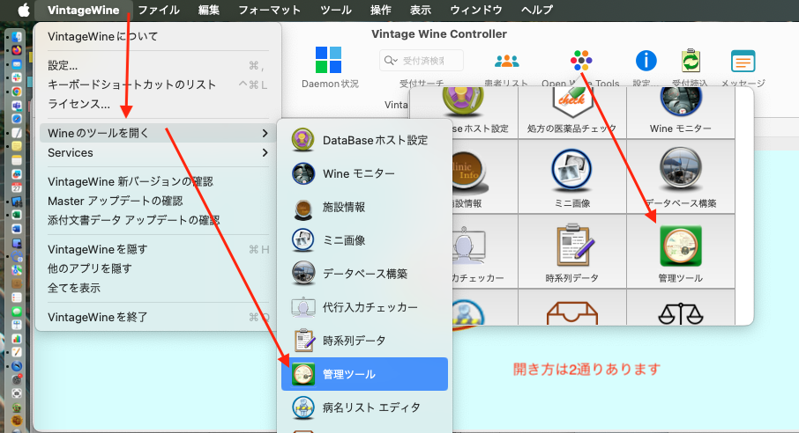The width and height of the screenshot is (799, 433).
Task: Expand the Wineのツールを開く submenu arrow
Action: pyautogui.click(x=265, y=133)
